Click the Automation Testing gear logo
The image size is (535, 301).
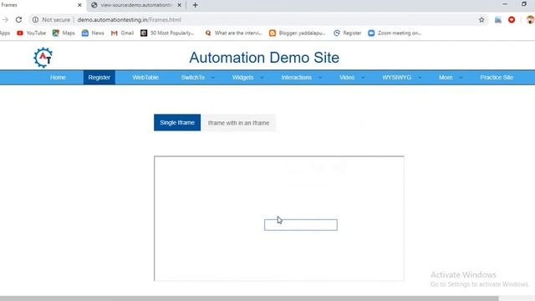[x=43, y=58]
